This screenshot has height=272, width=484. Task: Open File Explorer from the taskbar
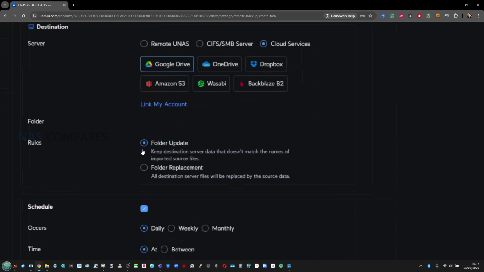tap(47, 266)
